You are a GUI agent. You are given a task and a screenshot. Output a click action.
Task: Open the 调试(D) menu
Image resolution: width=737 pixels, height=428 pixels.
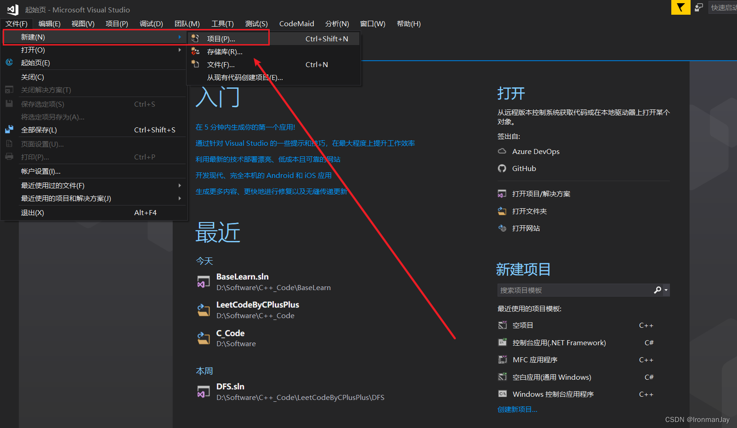[151, 23]
